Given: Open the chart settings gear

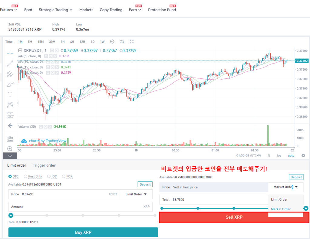Looking at the screenshot, I should coord(112,41).
